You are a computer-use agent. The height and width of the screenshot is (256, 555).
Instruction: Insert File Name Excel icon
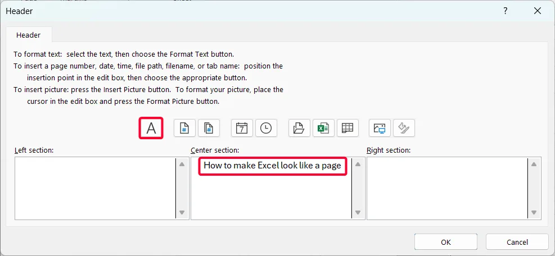point(323,128)
